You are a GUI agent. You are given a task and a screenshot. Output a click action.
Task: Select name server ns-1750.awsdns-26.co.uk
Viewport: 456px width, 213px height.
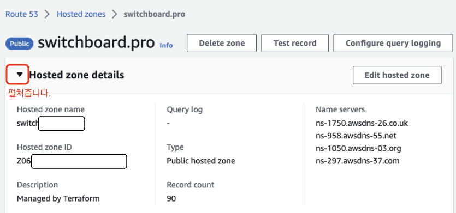click(362, 123)
